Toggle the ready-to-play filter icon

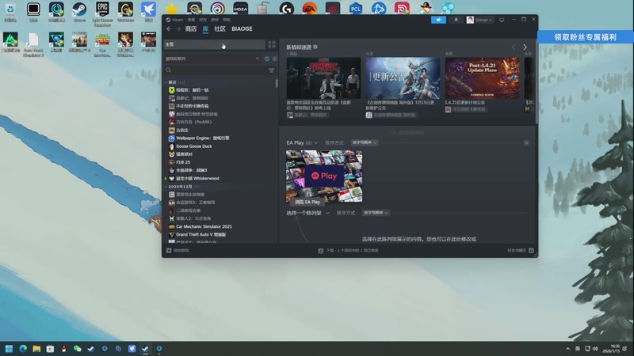tap(274, 59)
